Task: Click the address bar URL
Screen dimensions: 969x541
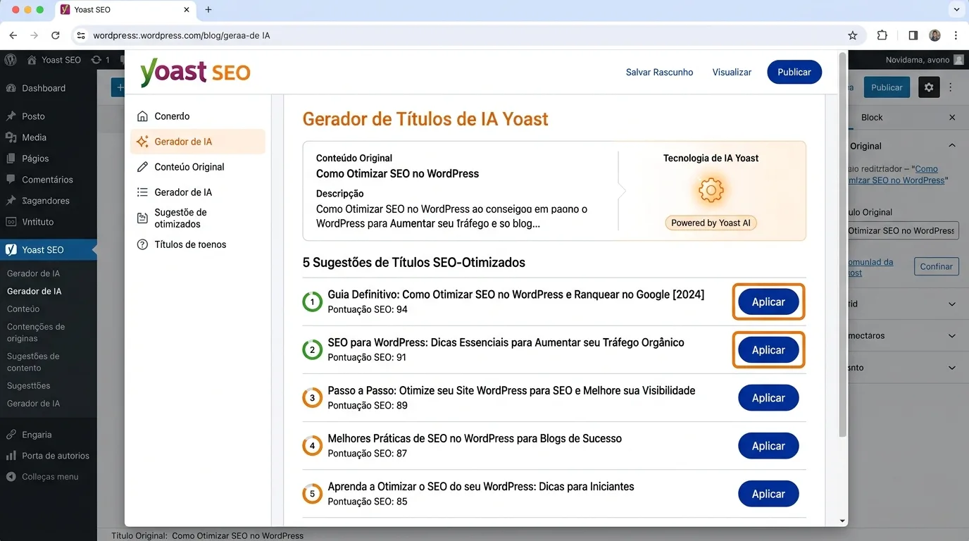Action: tap(181, 35)
